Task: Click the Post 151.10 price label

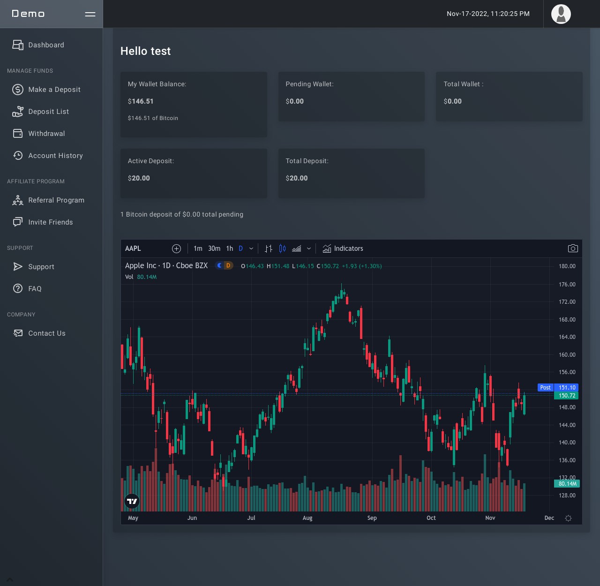Action: (x=558, y=388)
